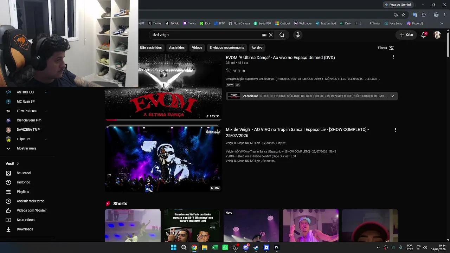
Task: Open the Flow Podcast subscription
Action: (x=27, y=111)
